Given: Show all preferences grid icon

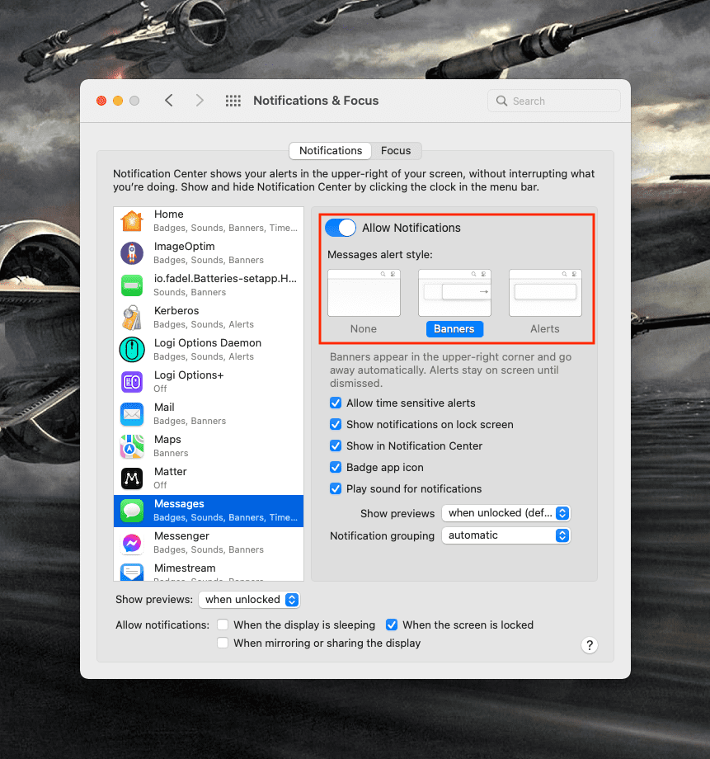Looking at the screenshot, I should pyautogui.click(x=233, y=101).
